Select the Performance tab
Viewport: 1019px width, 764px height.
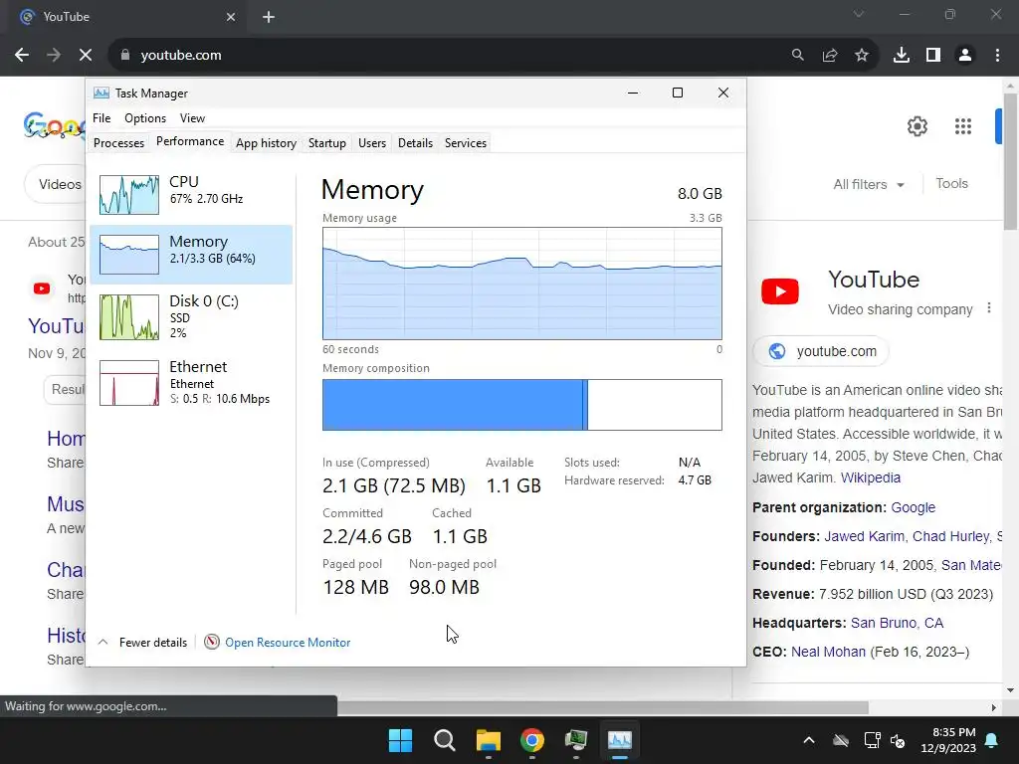[x=190, y=141]
